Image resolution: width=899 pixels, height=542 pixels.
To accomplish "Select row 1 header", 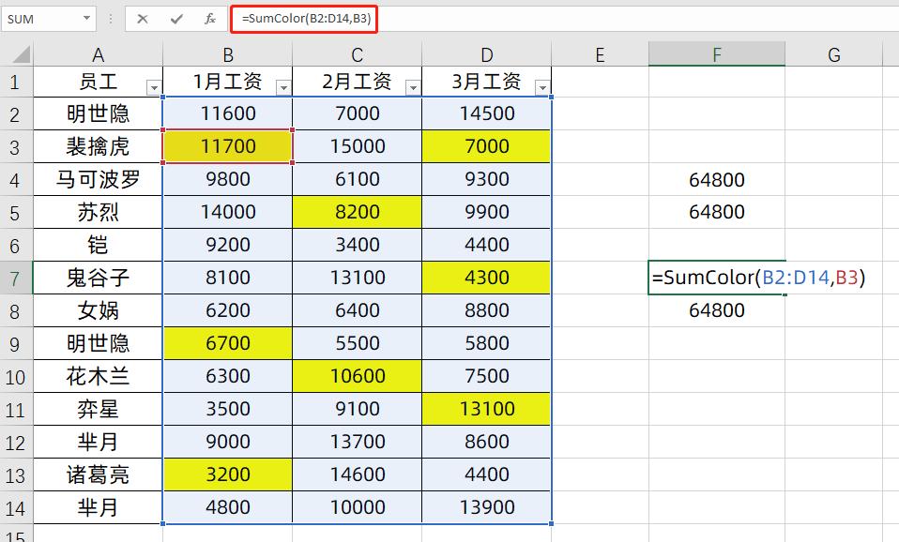I will point(12,81).
